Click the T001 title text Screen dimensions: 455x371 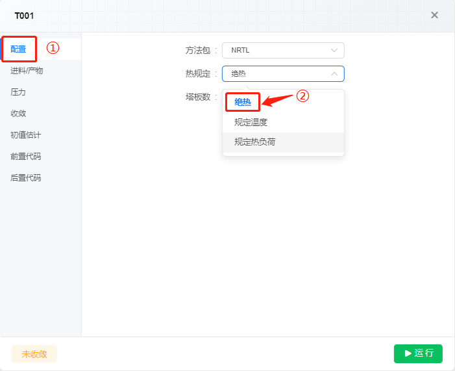(x=24, y=16)
